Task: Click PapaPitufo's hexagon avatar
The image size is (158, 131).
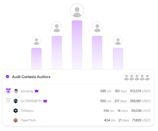Action: pyautogui.click(x=15, y=120)
